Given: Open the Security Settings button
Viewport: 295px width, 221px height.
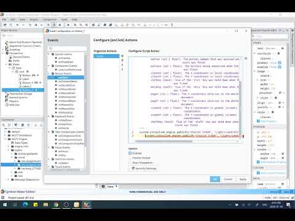Looking at the screenshot, I should [x=144, y=168].
